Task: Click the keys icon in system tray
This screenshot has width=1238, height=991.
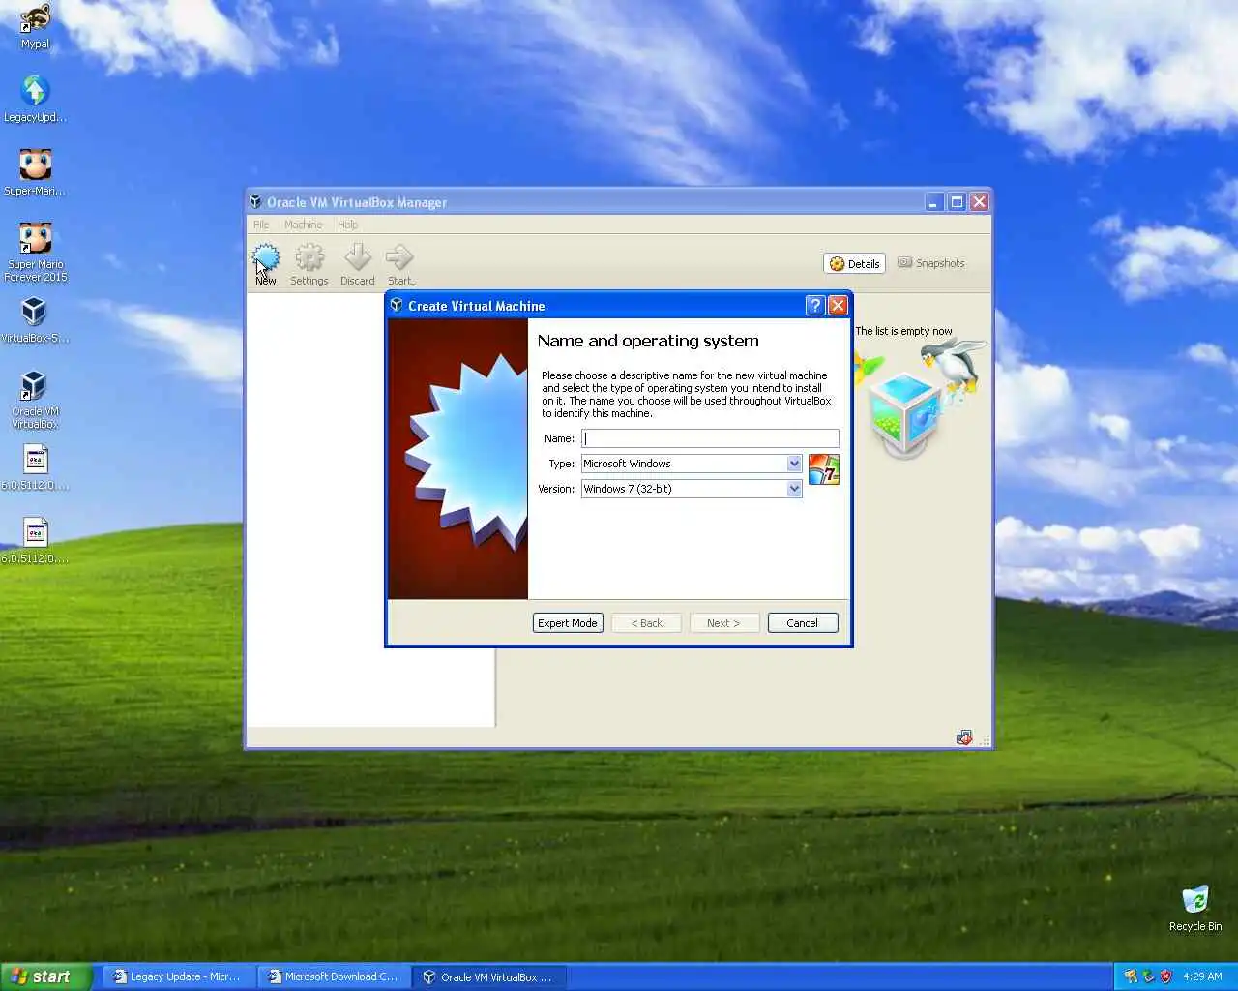Action: click(1131, 976)
